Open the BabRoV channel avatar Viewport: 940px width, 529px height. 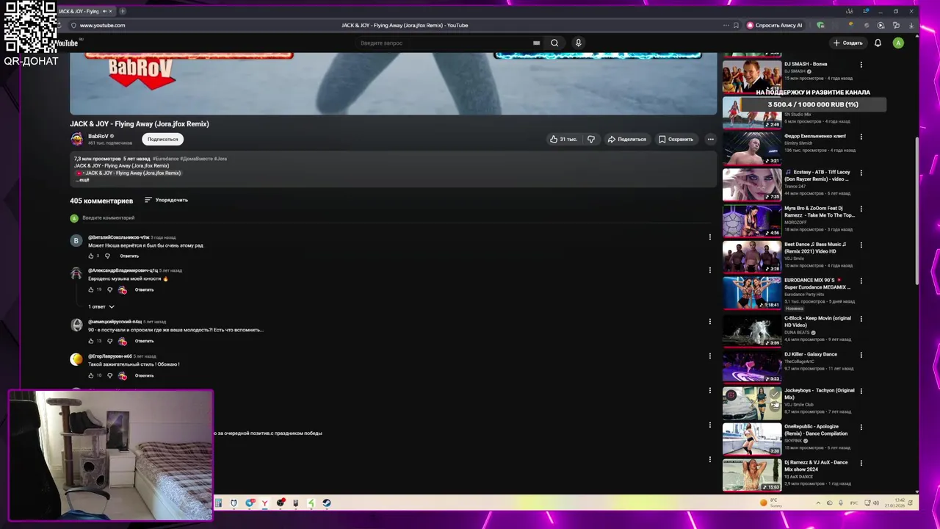(76, 139)
